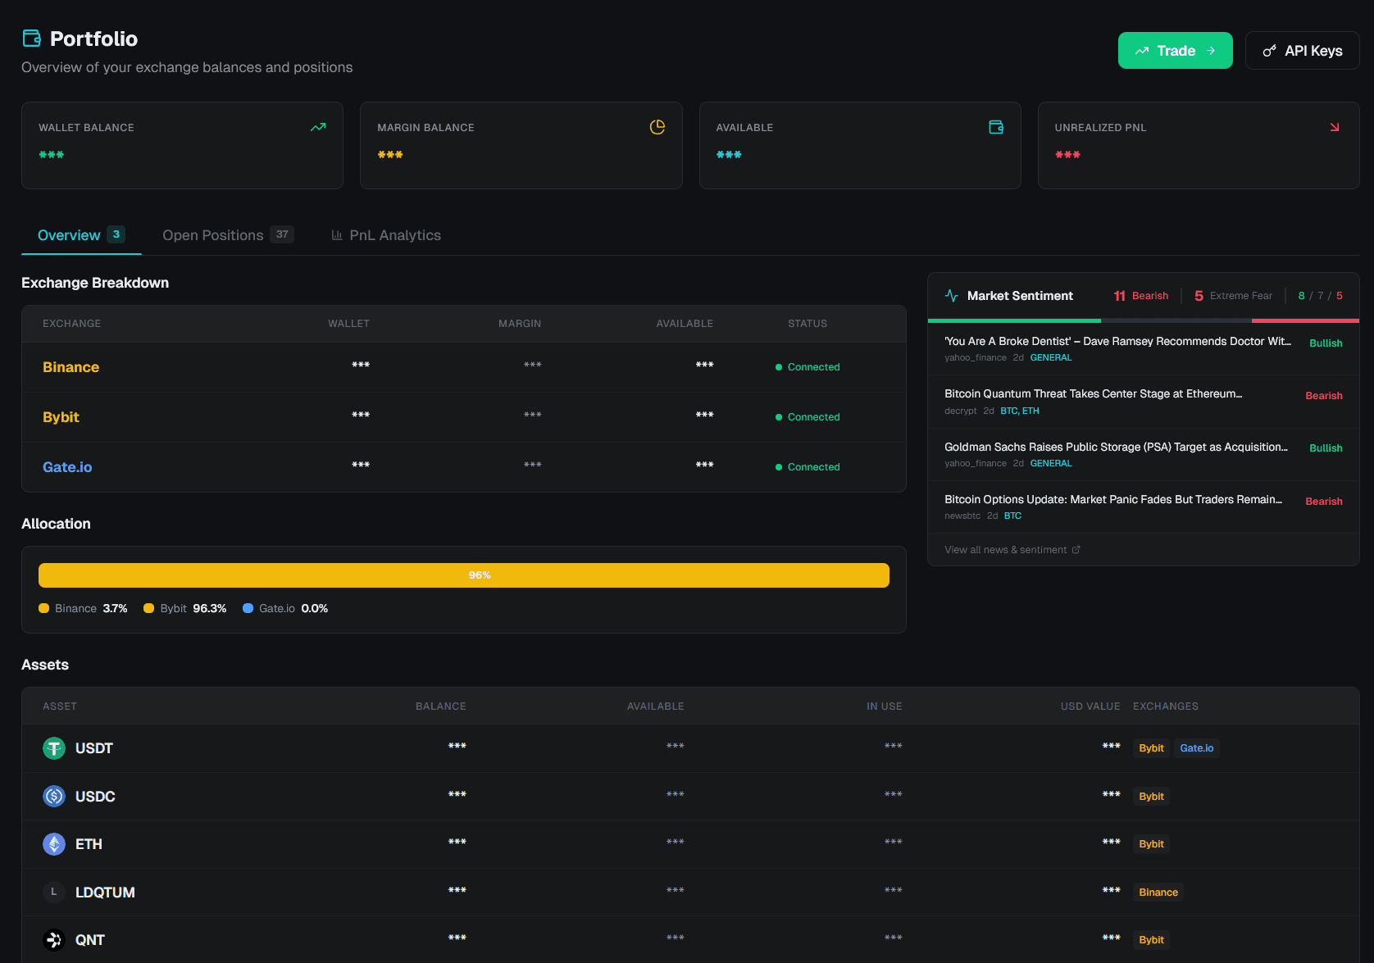Click the Margin Balance card
Image resolution: width=1374 pixels, height=963 pixels.
click(521, 145)
